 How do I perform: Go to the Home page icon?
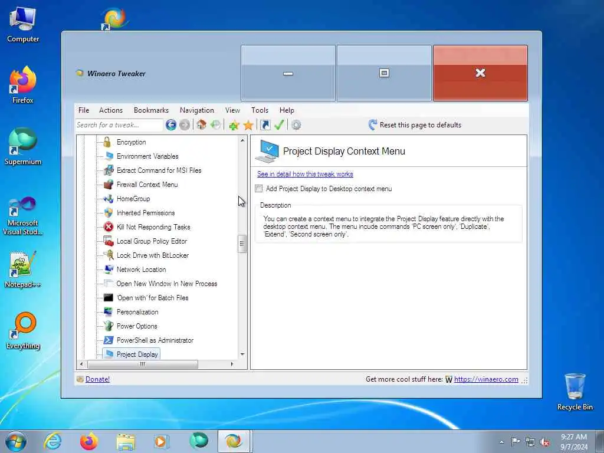[202, 125]
